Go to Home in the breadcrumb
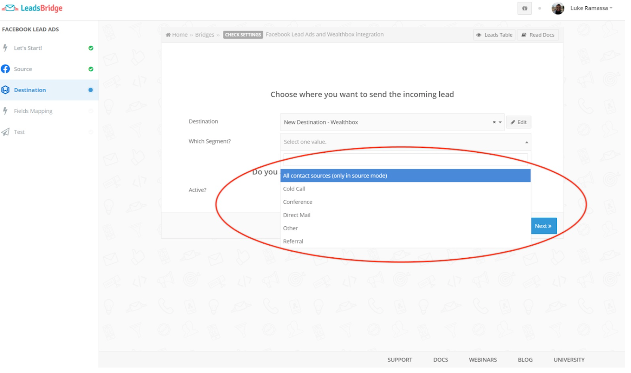The height and width of the screenshot is (373, 631). (177, 35)
